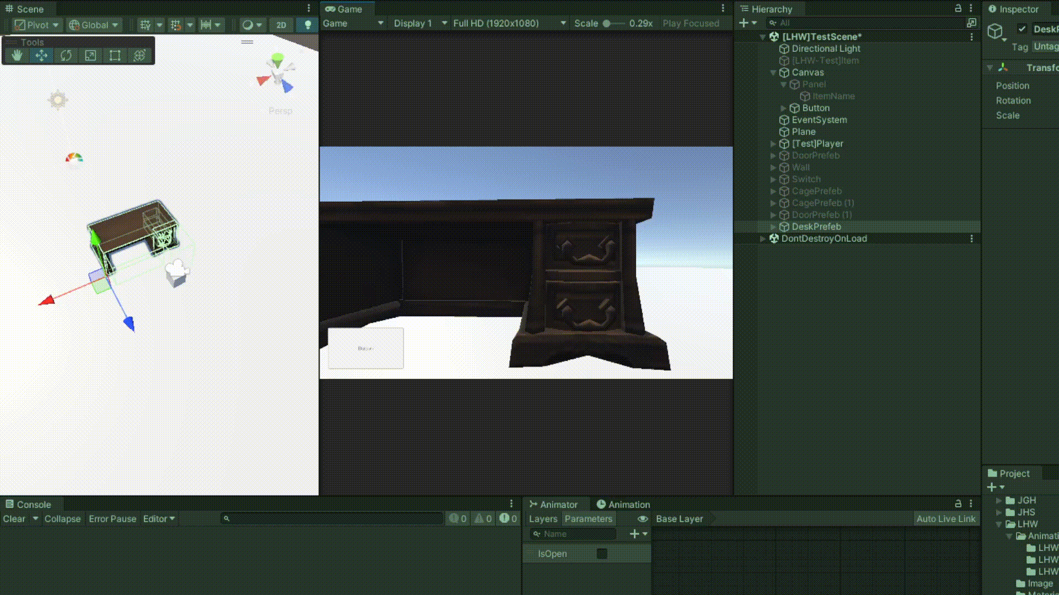Check the IsOpen parameter checkbox
The width and height of the screenshot is (1059, 595).
tap(602, 554)
